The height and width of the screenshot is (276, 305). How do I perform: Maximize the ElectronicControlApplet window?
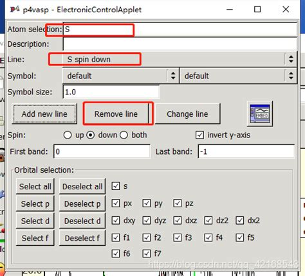point(257,9)
